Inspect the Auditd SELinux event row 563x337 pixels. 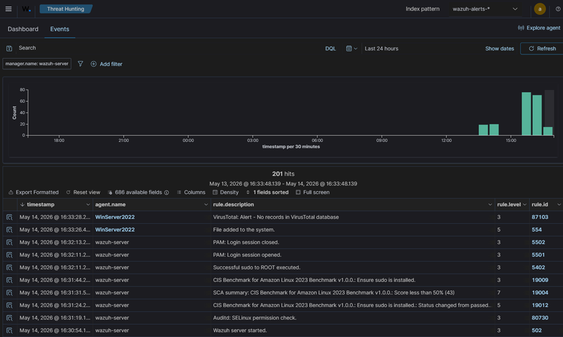pos(10,317)
